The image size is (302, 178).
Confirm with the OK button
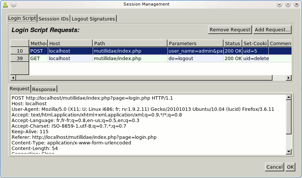point(290,167)
